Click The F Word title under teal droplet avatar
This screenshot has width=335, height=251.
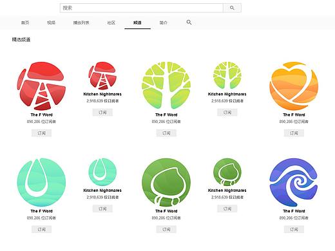tap(41, 211)
